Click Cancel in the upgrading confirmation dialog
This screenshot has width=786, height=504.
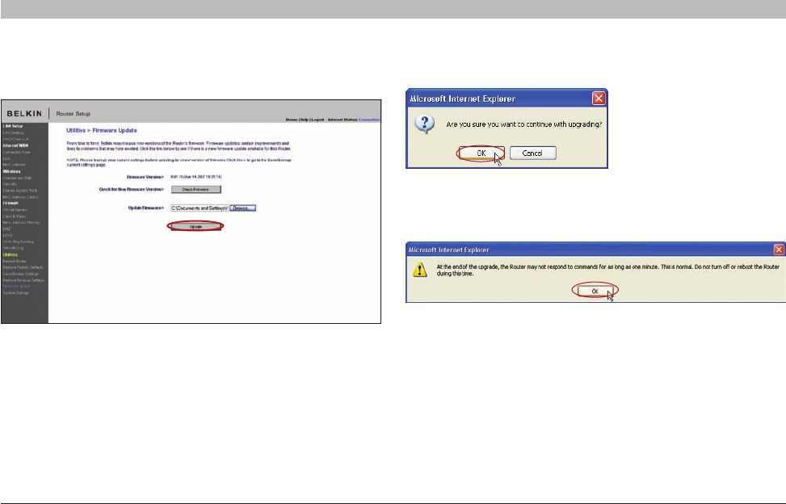[x=532, y=153]
